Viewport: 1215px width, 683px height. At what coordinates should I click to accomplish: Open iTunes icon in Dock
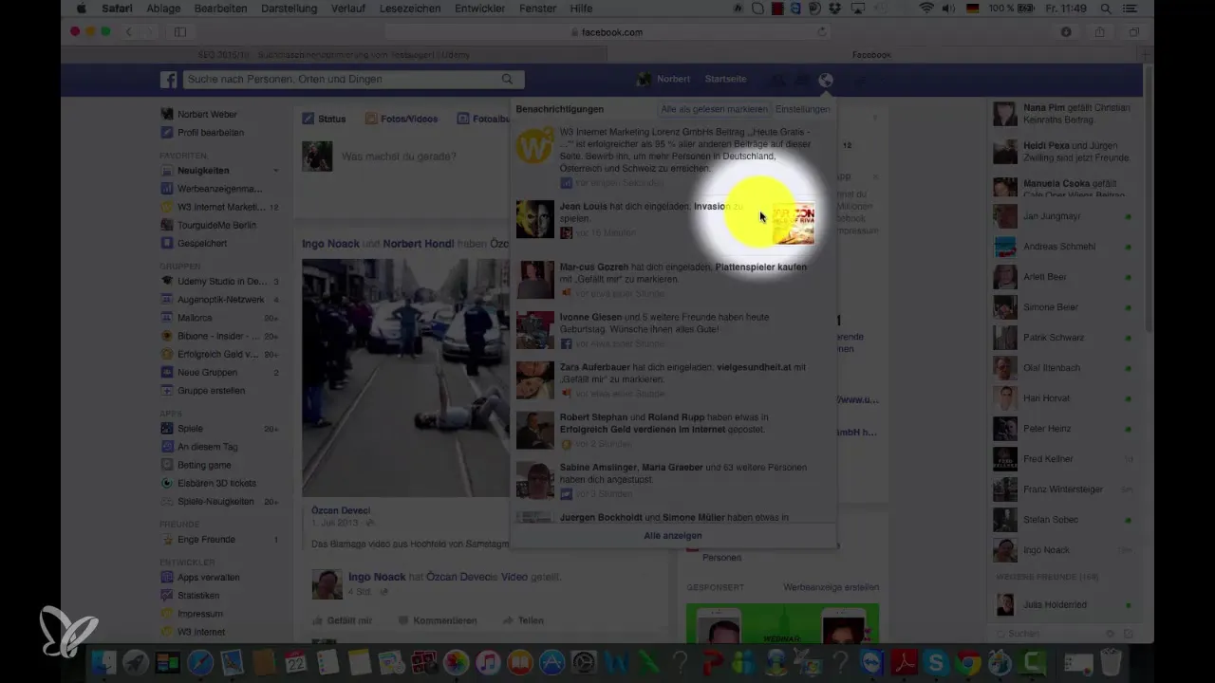pos(488,662)
